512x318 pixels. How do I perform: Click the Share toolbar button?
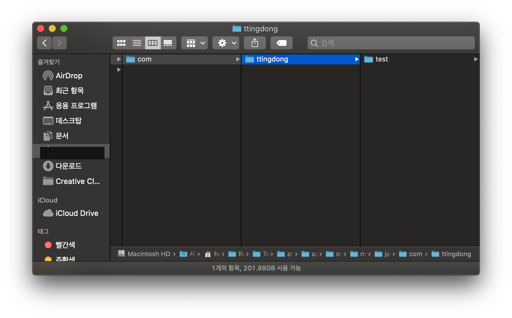click(255, 43)
